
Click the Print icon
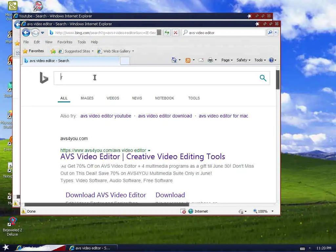coord(210,60)
